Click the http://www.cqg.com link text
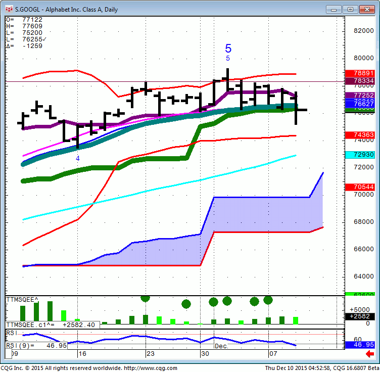Viewport: 380px width, 372px height. [x=151, y=368]
